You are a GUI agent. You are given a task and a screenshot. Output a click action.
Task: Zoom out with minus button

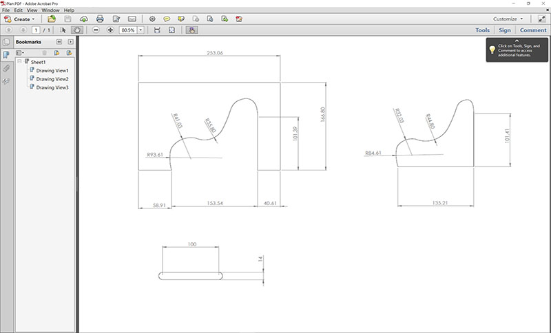pos(96,30)
